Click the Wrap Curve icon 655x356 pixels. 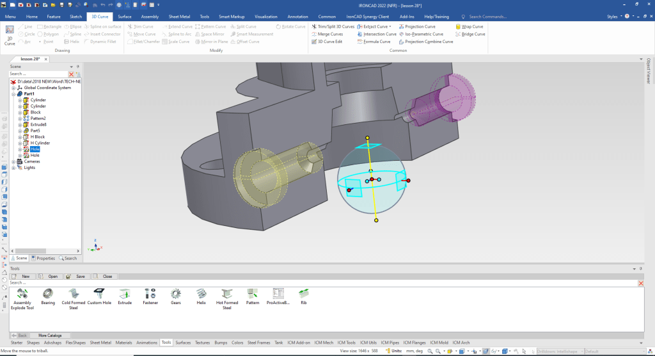pyautogui.click(x=458, y=27)
